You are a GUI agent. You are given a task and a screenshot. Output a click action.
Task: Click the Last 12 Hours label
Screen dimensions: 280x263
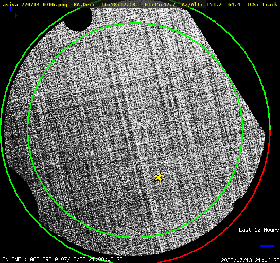pos(259,230)
